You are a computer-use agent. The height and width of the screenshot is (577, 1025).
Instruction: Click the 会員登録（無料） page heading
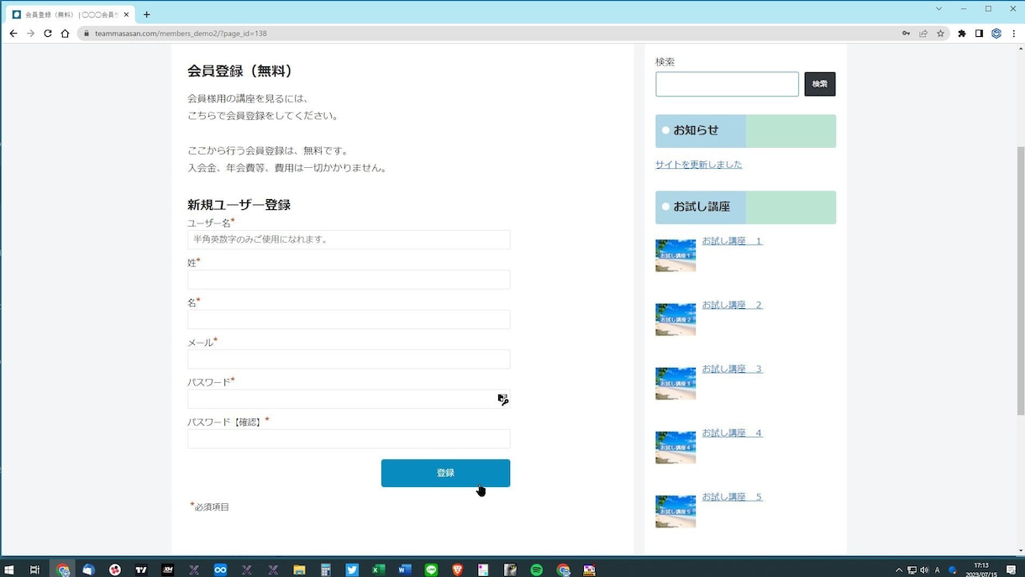(239, 71)
